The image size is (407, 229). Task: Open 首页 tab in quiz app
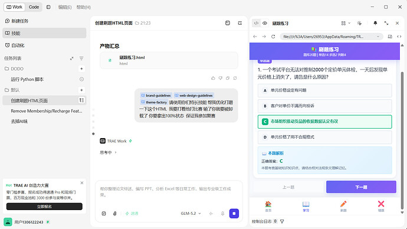tap(268, 207)
